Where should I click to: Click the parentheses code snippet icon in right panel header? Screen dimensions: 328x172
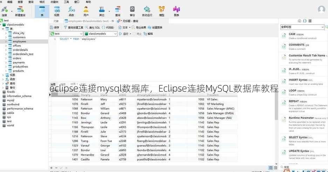(x=305, y=21)
